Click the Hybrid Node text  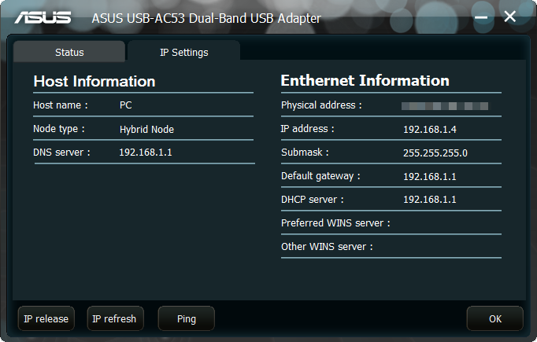pyautogui.click(x=146, y=129)
